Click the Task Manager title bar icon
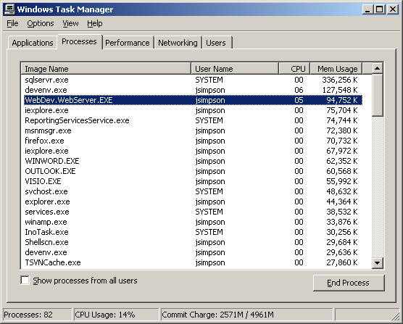403x324 pixels. pos(9,9)
